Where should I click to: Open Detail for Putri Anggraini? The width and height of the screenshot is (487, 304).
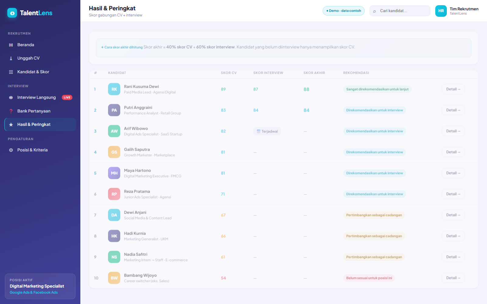(x=453, y=110)
